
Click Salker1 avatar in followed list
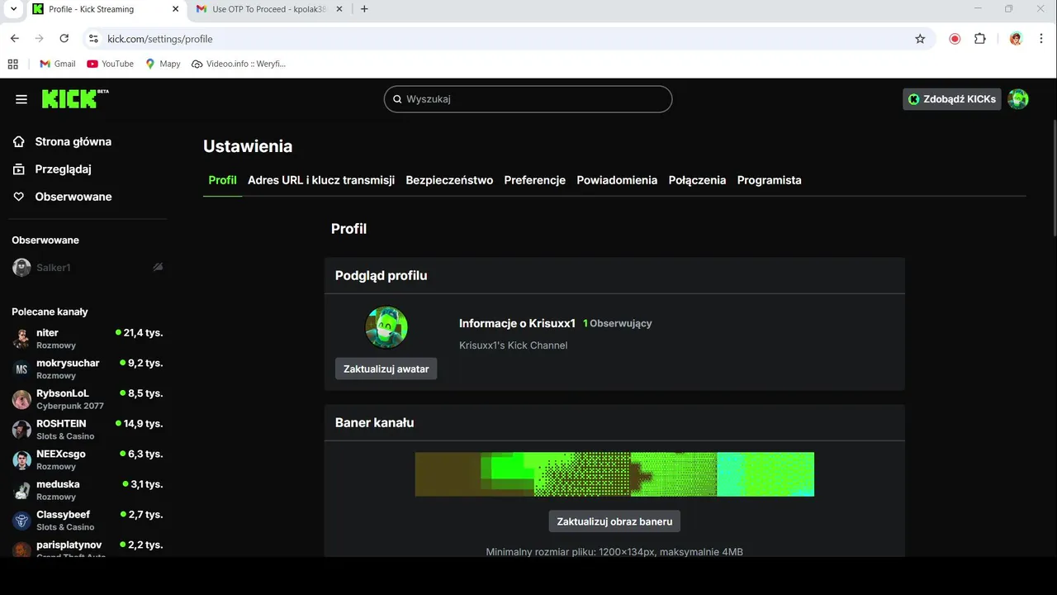(22, 268)
